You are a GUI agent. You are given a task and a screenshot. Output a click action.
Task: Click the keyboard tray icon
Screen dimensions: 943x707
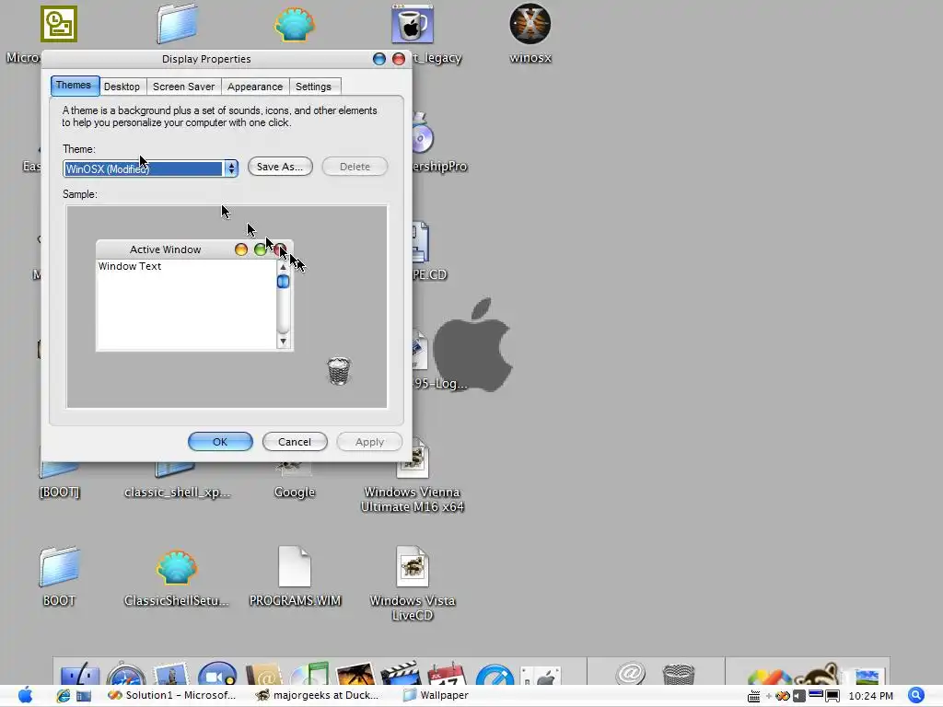click(753, 697)
